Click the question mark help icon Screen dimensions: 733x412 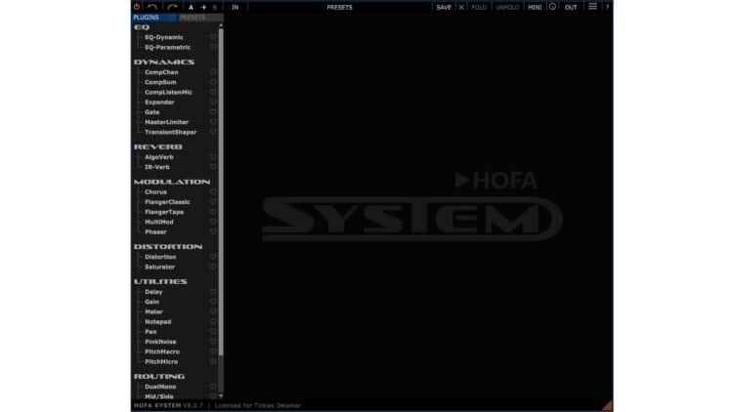point(607,8)
